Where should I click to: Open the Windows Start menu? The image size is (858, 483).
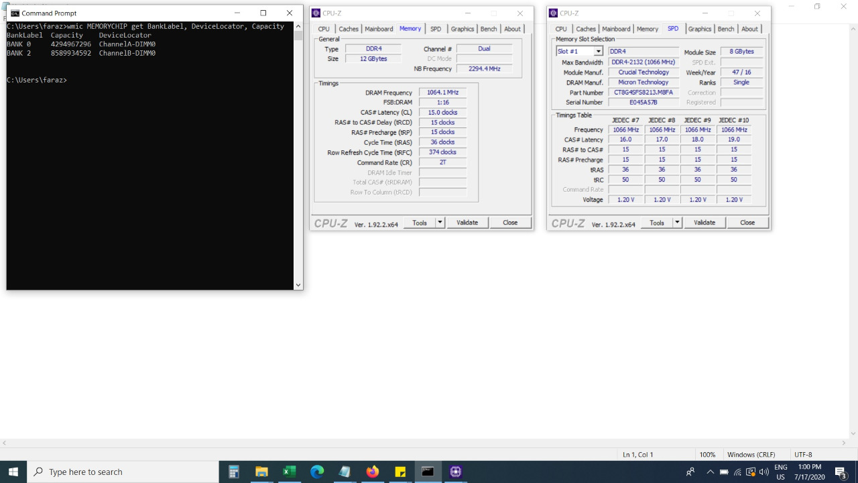(x=13, y=472)
